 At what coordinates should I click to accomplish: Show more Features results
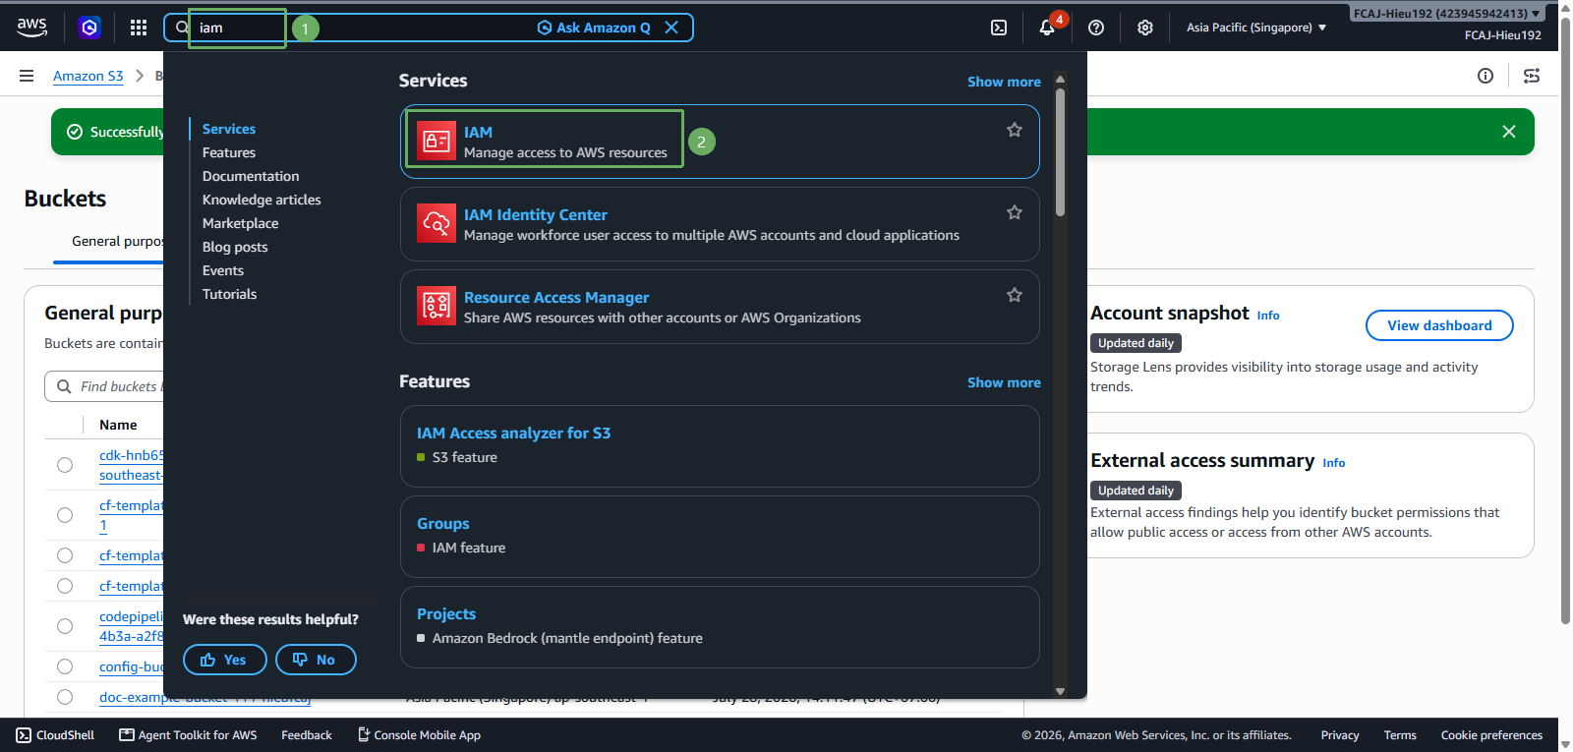[x=1004, y=382]
